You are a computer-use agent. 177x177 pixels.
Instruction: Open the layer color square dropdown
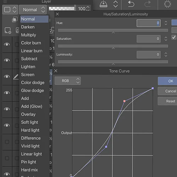pos(10,10)
